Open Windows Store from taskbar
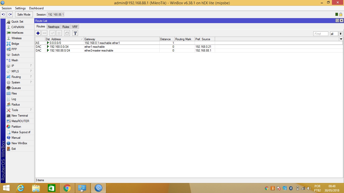The height and width of the screenshot is (193, 344). (x=52, y=188)
